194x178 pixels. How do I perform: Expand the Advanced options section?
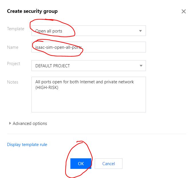click(30, 124)
